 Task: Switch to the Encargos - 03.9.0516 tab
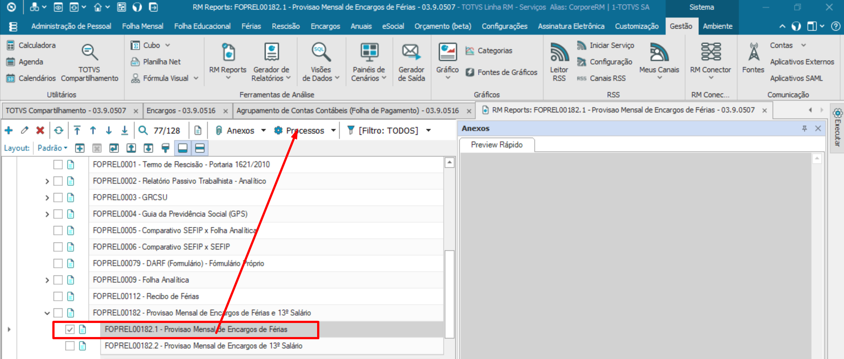tap(181, 111)
